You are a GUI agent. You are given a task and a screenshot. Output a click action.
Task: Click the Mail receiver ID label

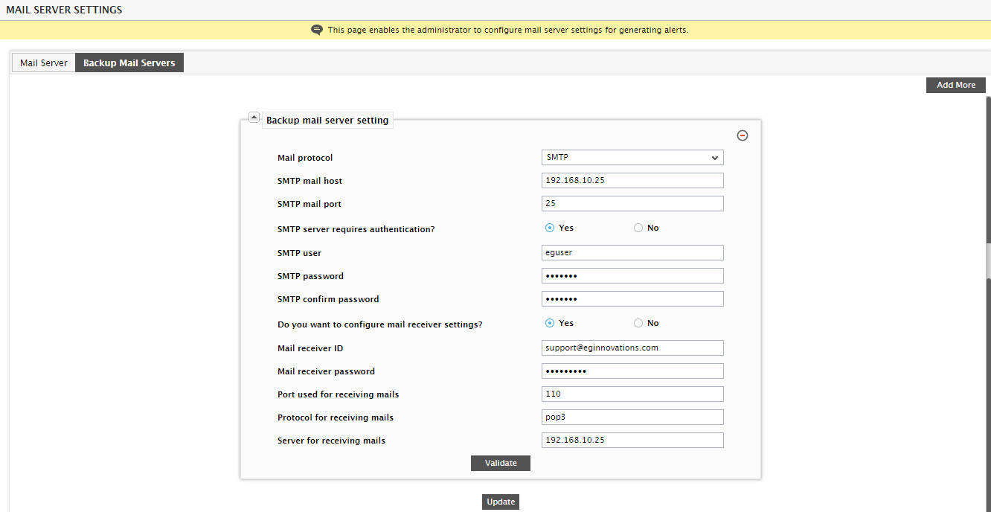pyautogui.click(x=310, y=348)
